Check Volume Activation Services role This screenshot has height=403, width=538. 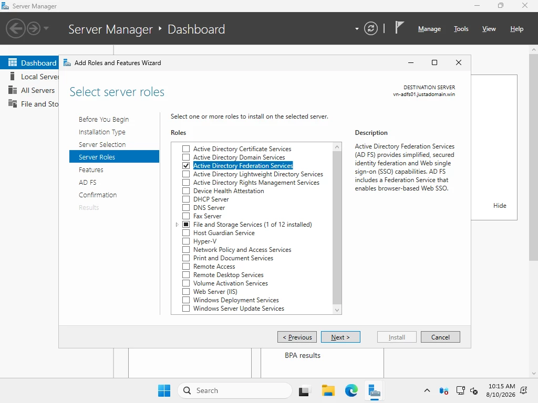click(186, 283)
